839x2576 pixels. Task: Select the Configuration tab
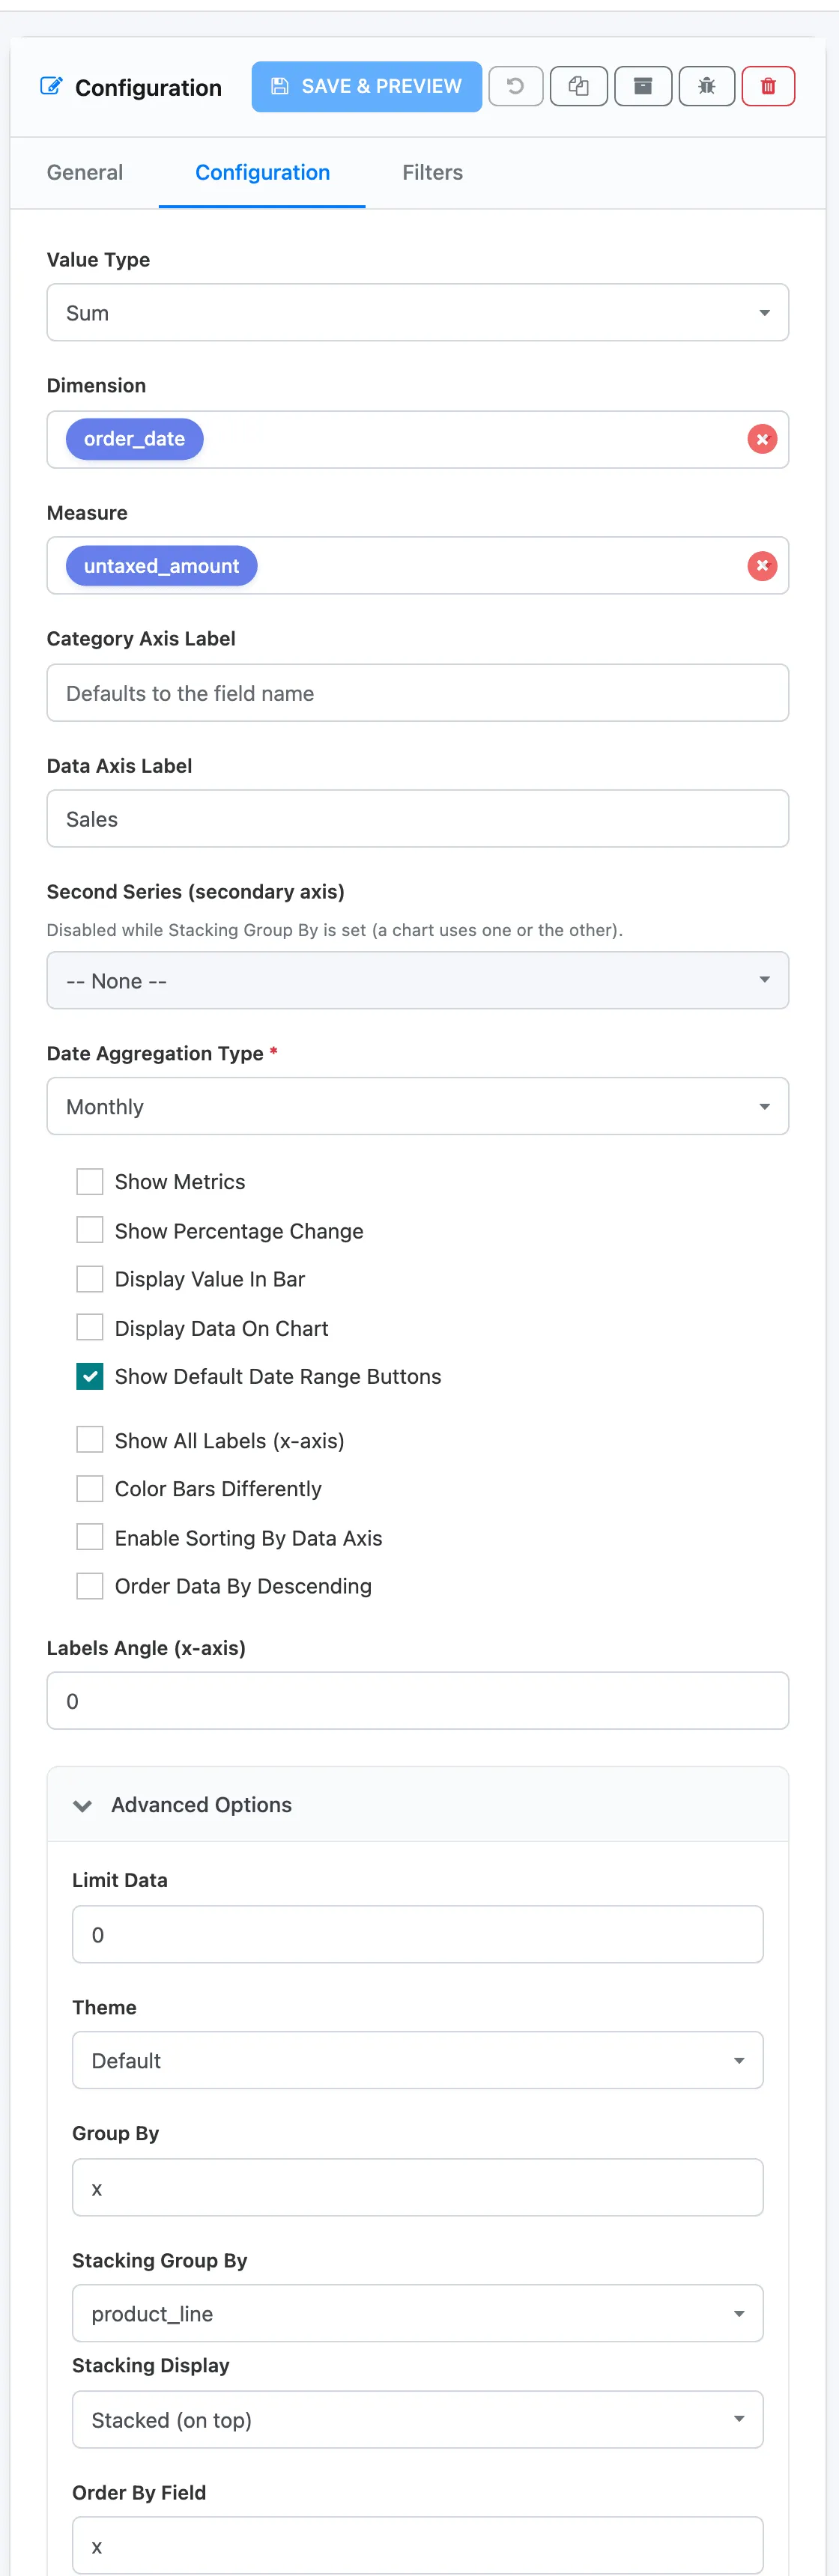click(262, 172)
